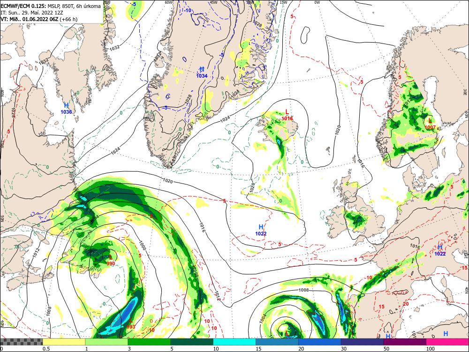Screen dimensions: 469x352
Task: Click the 'H 1036' high over Arctic Canada
Action: point(66,109)
